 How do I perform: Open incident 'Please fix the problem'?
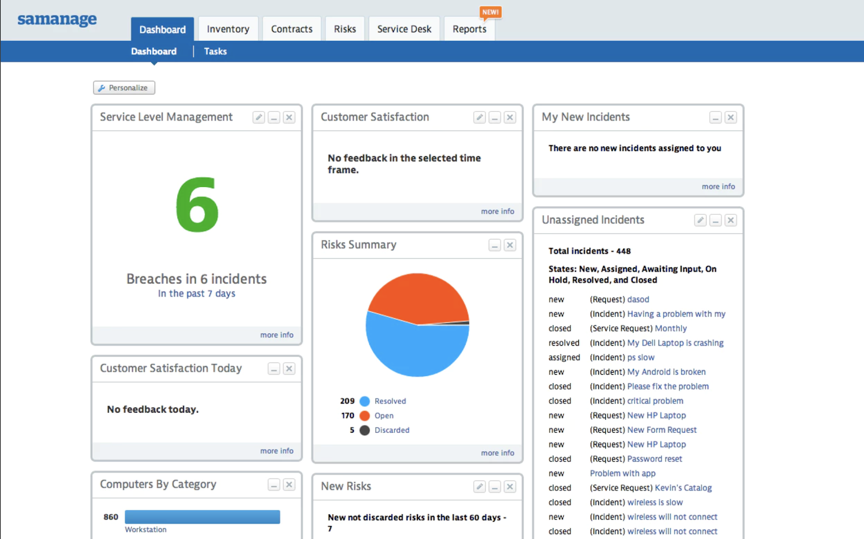tap(668, 387)
